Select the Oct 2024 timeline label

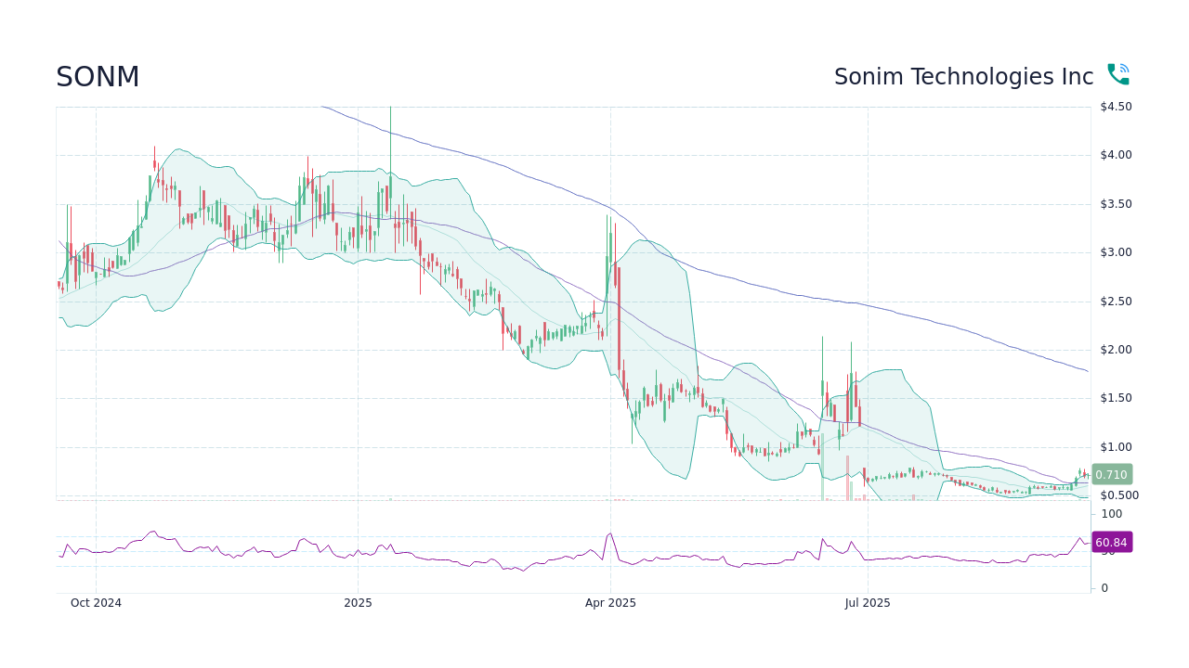pyautogui.click(x=96, y=603)
